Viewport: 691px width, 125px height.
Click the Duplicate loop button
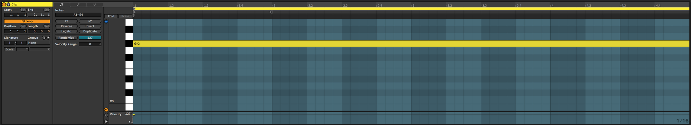coord(90,31)
